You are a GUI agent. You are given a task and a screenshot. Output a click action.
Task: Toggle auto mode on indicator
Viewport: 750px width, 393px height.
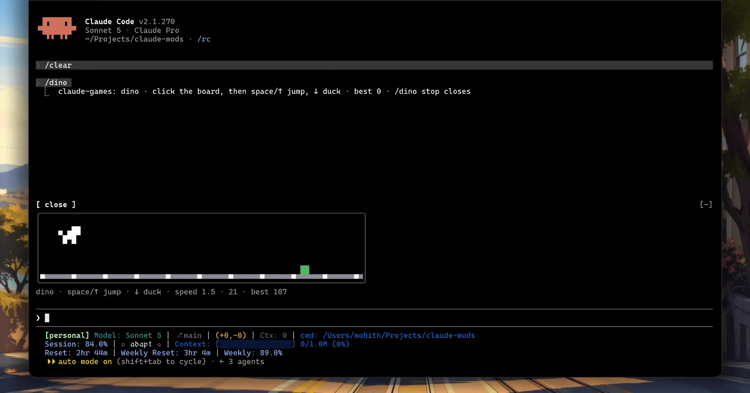click(x=85, y=362)
